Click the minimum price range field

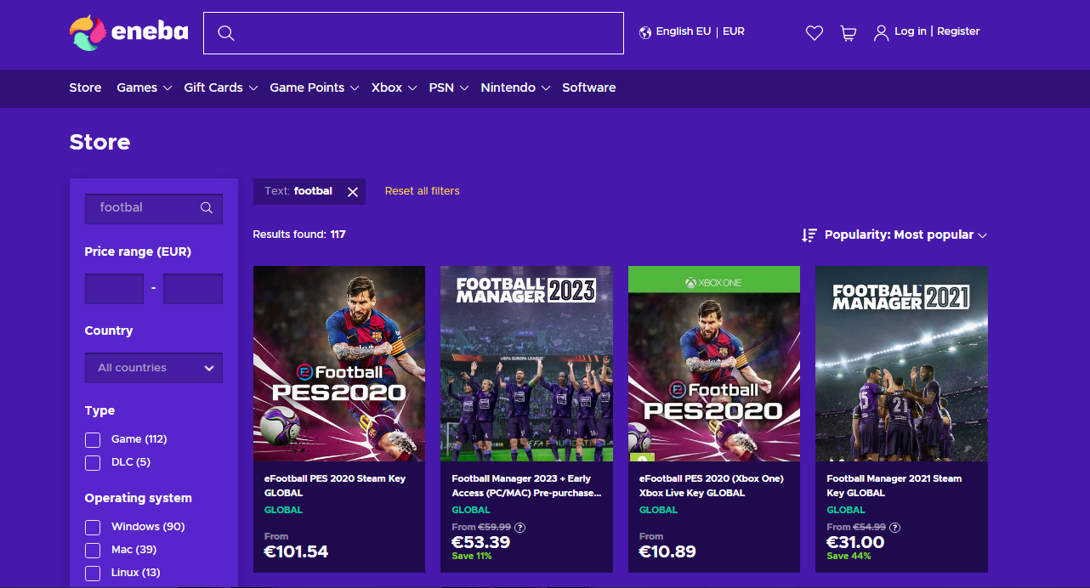coord(114,289)
